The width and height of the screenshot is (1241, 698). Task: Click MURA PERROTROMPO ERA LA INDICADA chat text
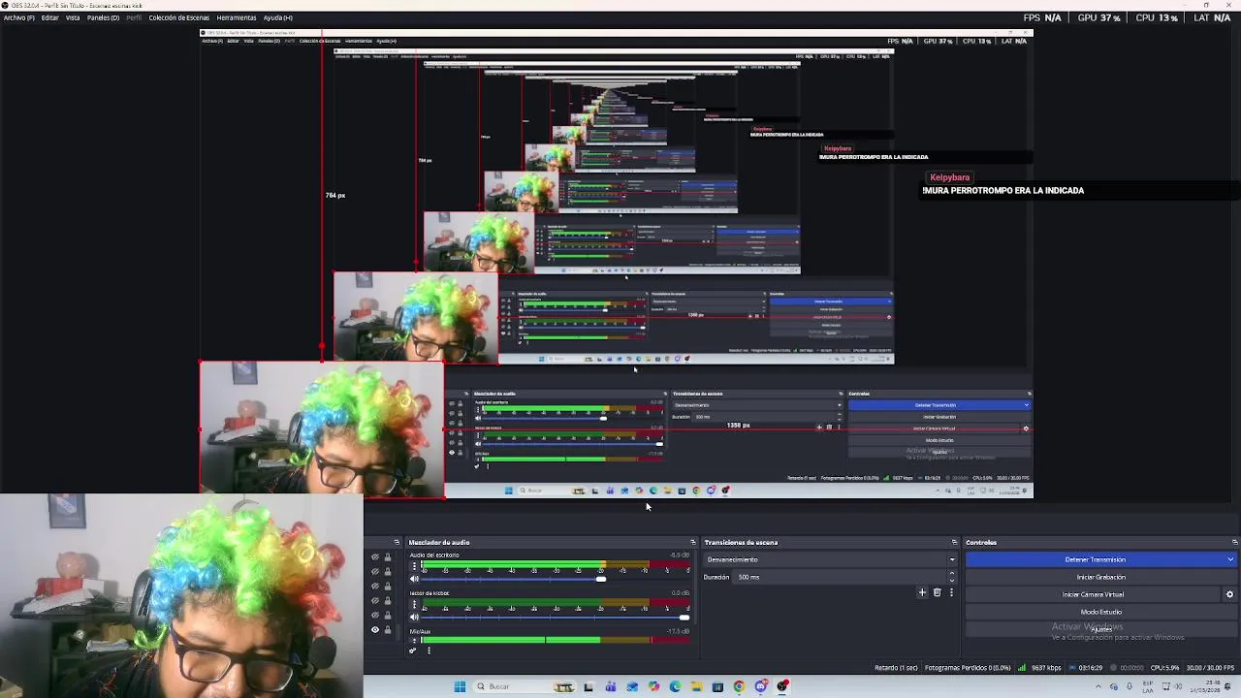[x=1003, y=191]
